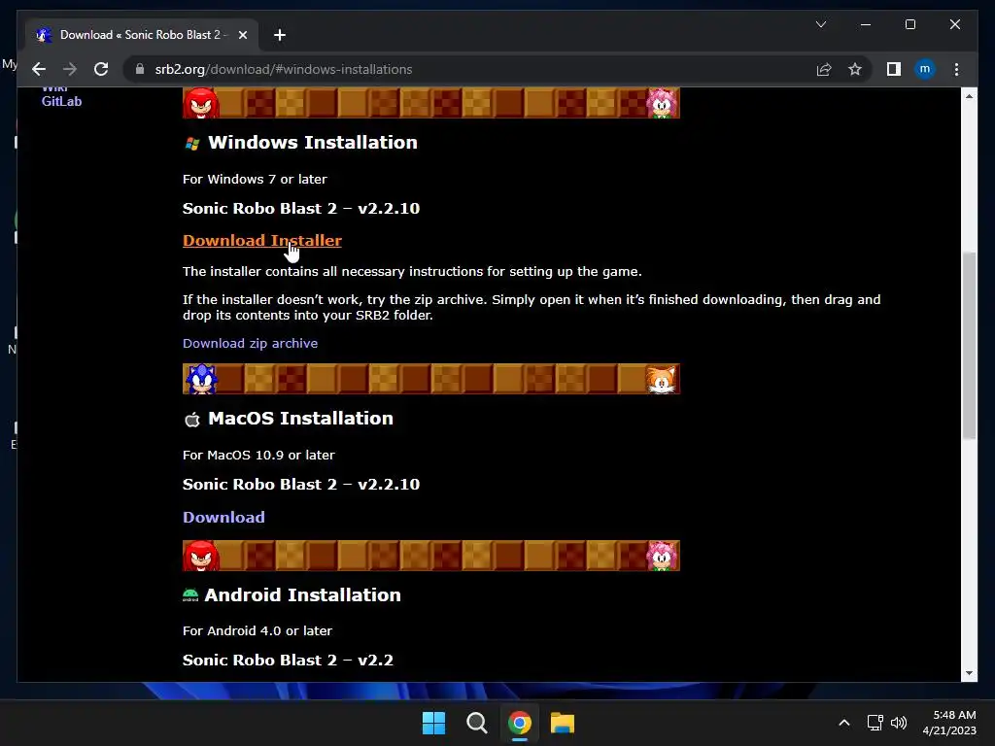Click the Android Installation heading
The height and width of the screenshot is (746, 995).
click(x=303, y=595)
